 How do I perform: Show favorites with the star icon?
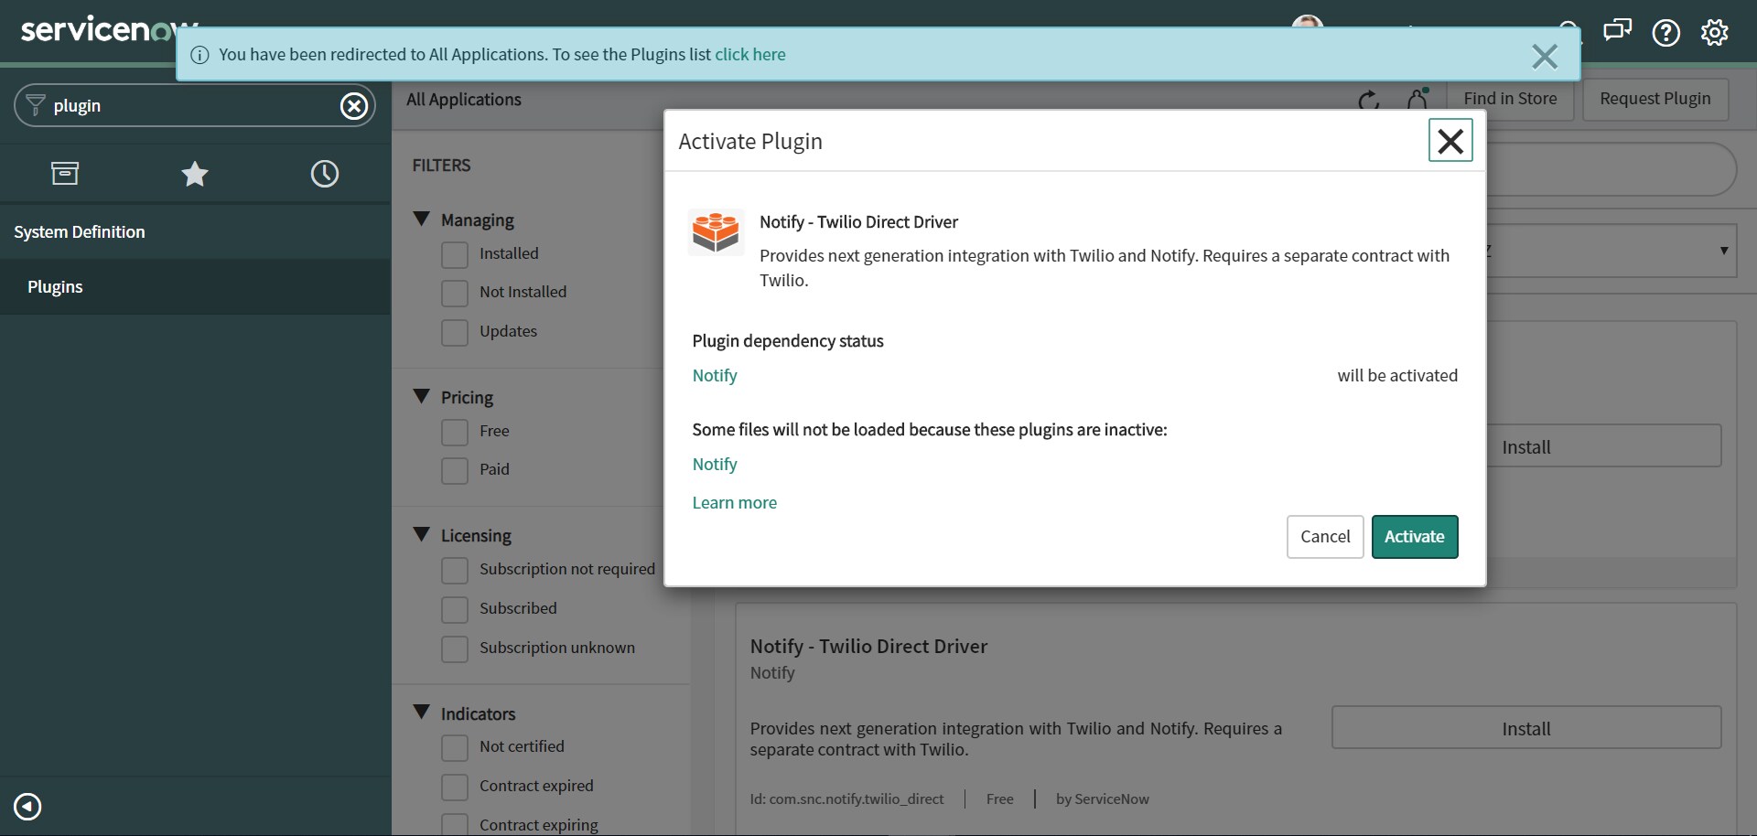point(195,174)
